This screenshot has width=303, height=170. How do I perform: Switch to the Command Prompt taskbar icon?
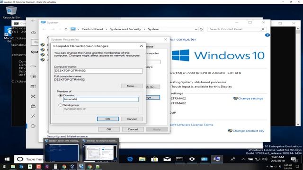[x=179, y=159]
